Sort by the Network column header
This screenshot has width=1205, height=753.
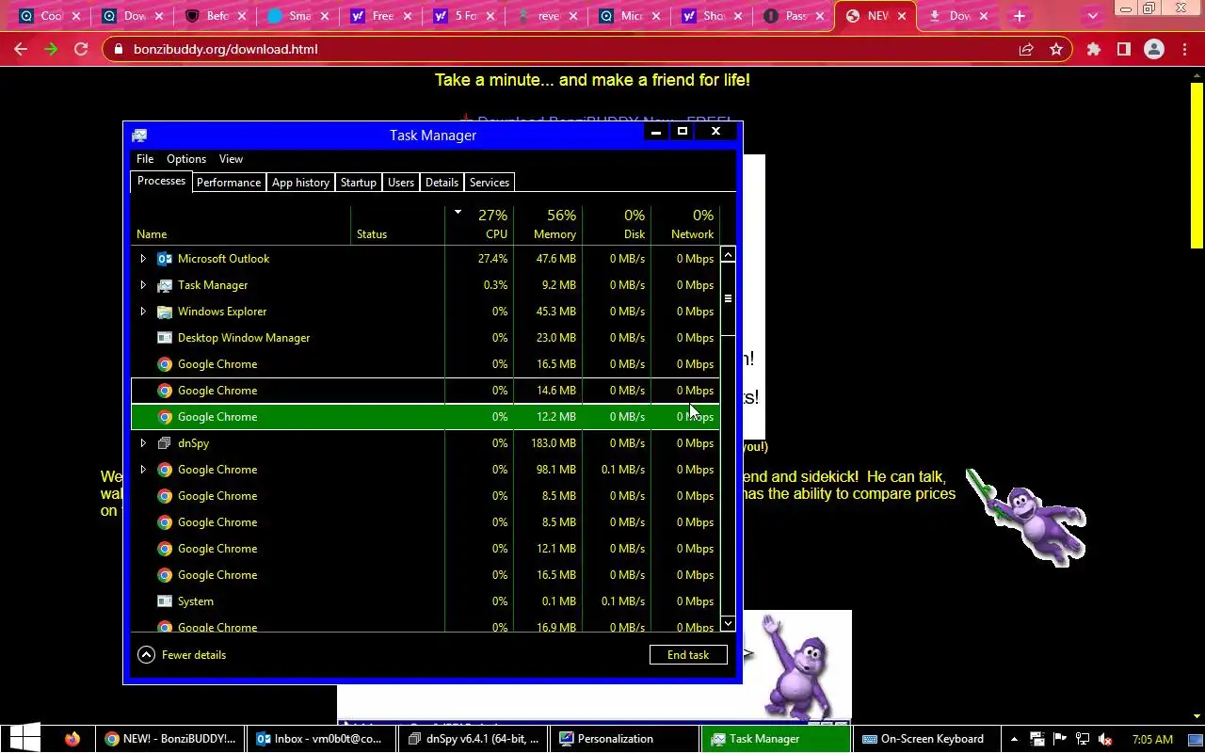point(685,225)
